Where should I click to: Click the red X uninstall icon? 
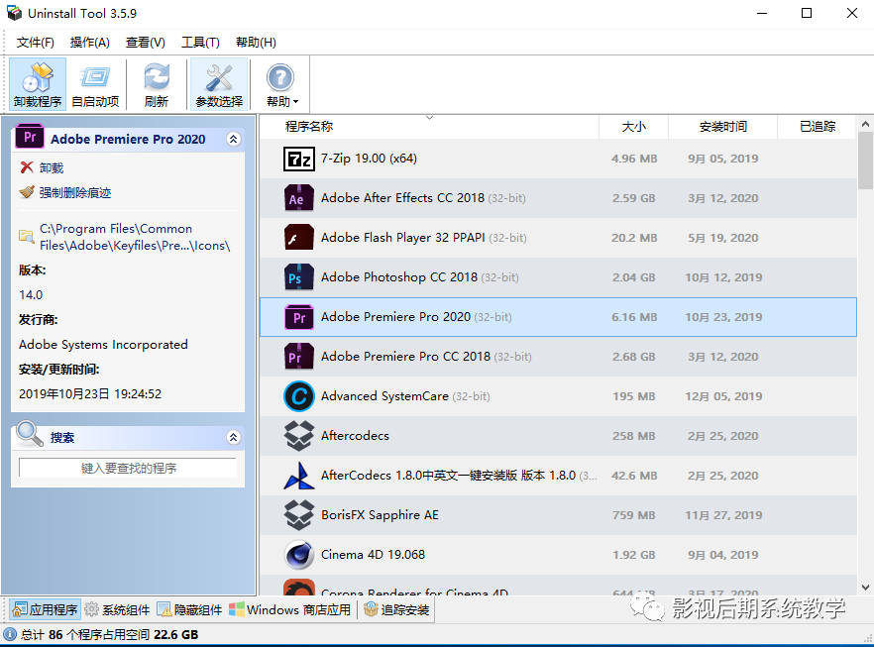(27, 167)
